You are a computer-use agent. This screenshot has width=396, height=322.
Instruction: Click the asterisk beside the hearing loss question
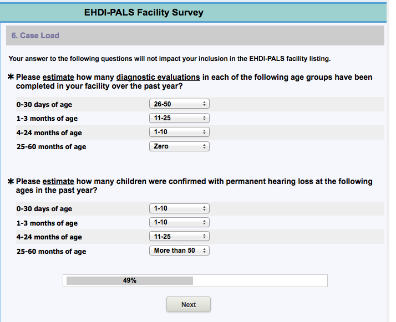(11, 181)
